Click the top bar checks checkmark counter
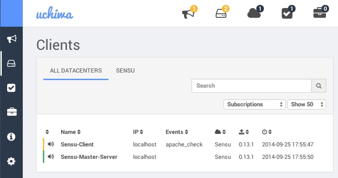Image resolution: width=338 pixels, height=178 pixels. [288, 12]
